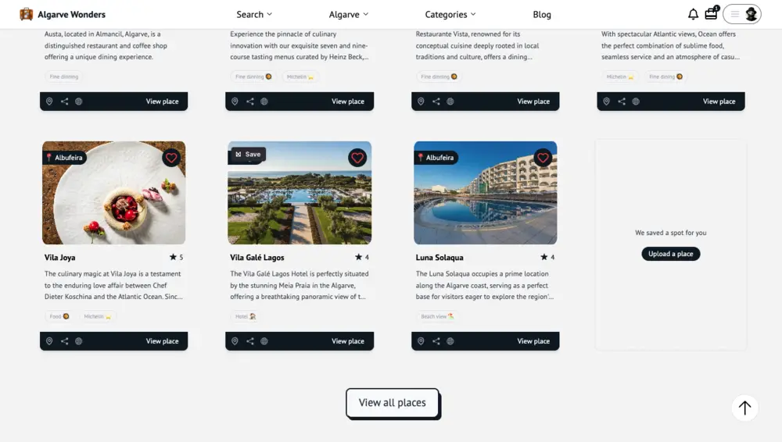Click the share icon on Vila Joya card
This screenshot has height=442, width=782.
click(64, 341)
